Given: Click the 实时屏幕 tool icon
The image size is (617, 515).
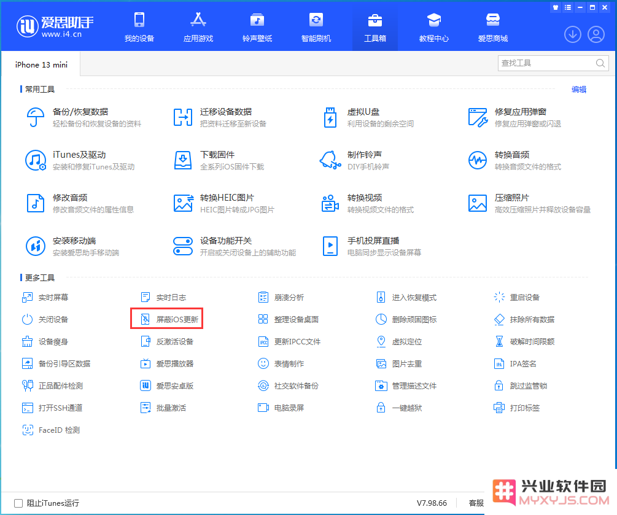Looking at the screenshot, I should (x=27, y=298).
